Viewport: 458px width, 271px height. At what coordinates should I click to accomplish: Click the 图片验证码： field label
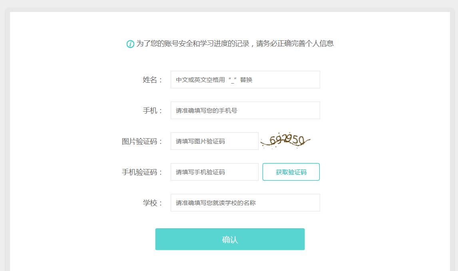(142, 141)
